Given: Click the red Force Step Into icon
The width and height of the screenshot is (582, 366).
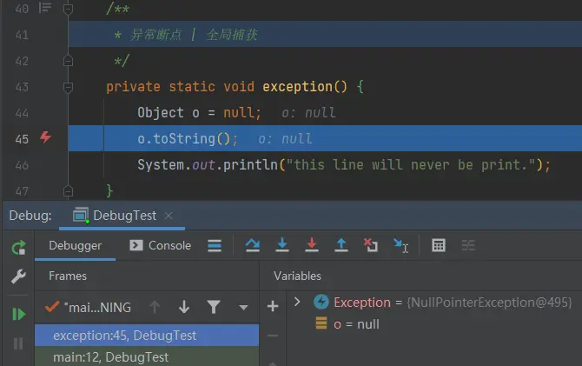Looking at the screenshot, I should point(312,245).
